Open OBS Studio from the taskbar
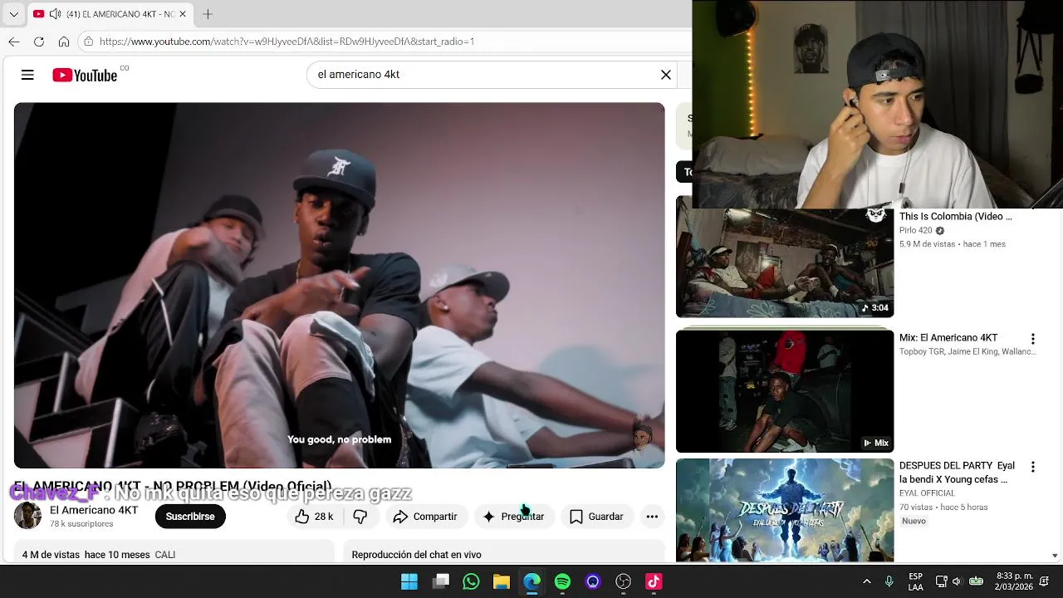 [623, 581]
